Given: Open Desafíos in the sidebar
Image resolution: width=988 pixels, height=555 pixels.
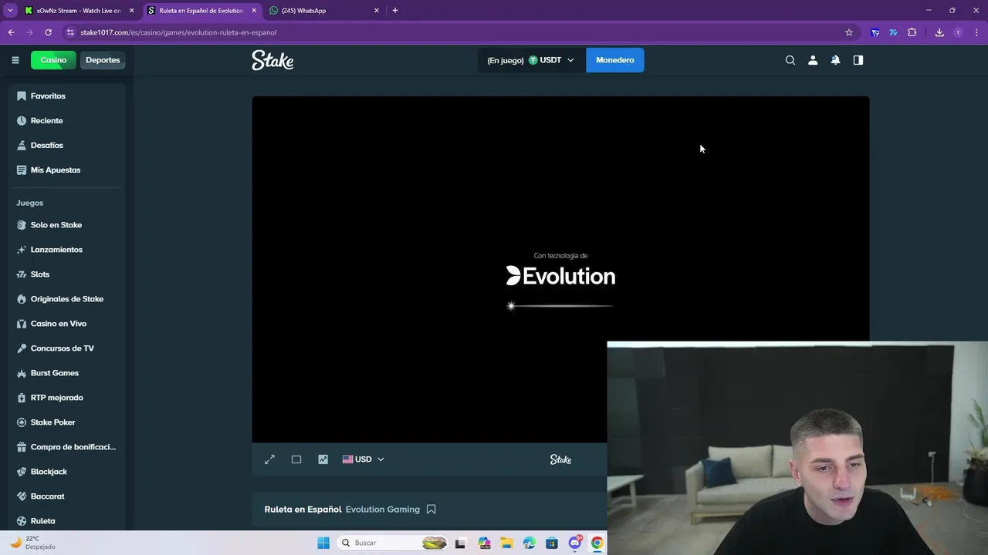Looking at the screenshot, I should (68, 146).
